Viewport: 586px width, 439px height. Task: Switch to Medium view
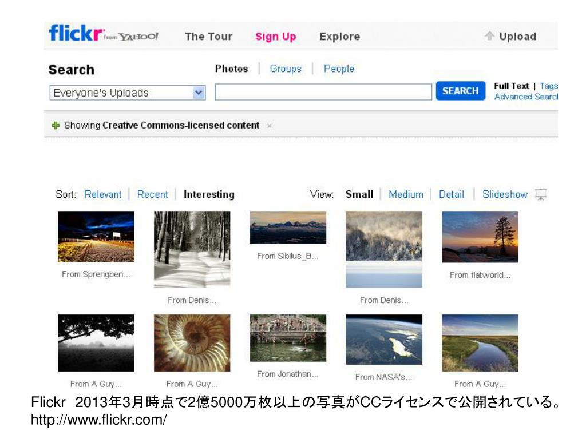tap(406, 194)
